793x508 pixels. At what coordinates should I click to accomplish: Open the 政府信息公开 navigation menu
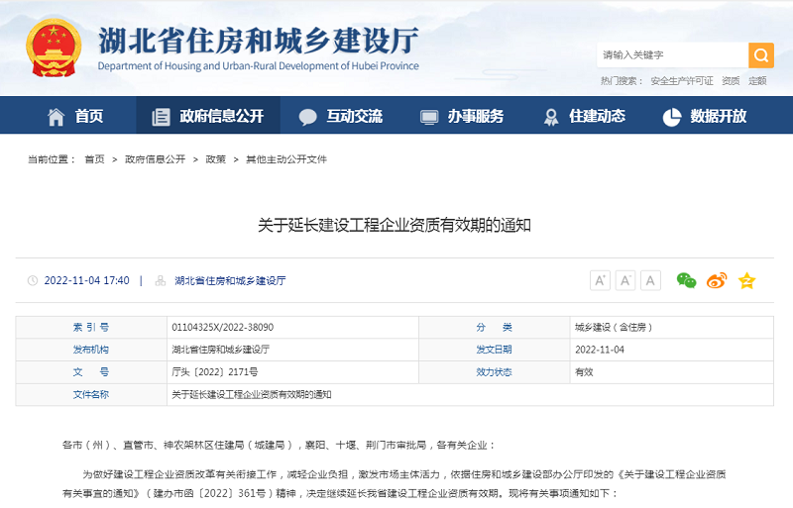pos(208,116)
